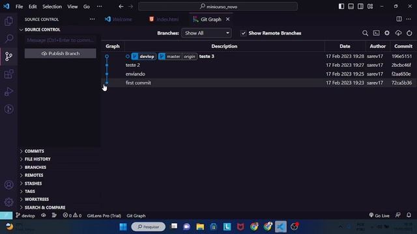
Task: Click GitLens Pro (Trial) in status bar
Action: [104, 216]
